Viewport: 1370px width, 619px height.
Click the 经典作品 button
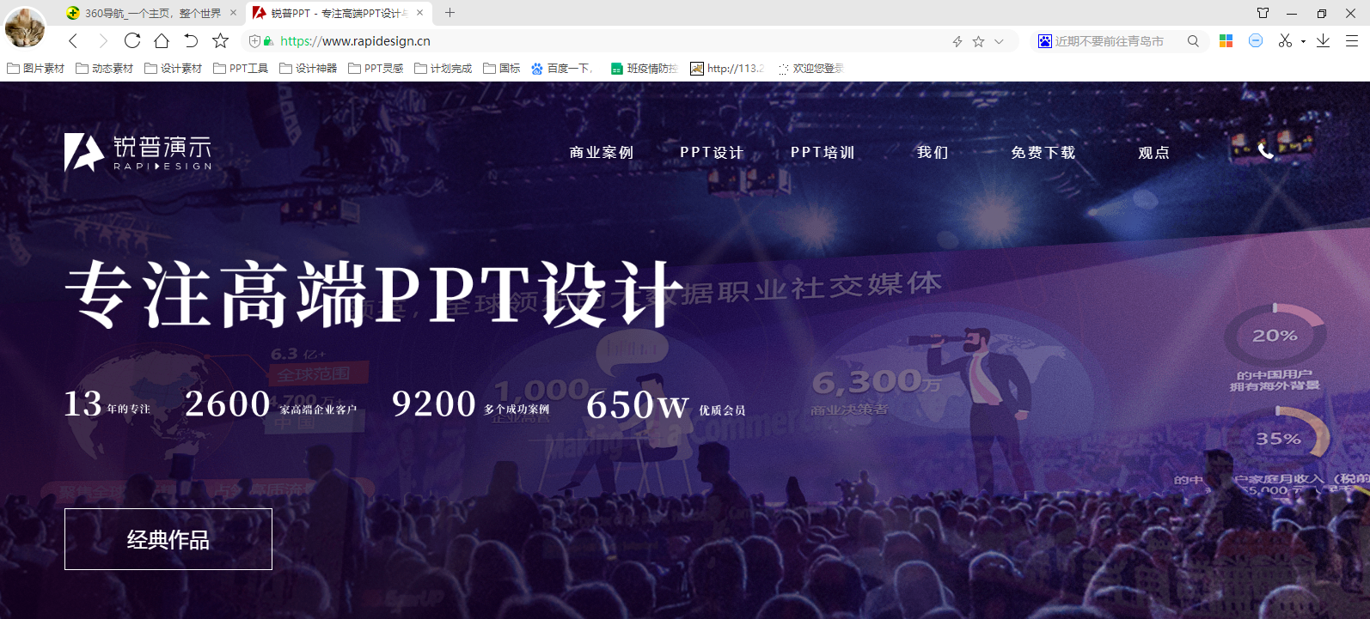[x=168, y=539]
